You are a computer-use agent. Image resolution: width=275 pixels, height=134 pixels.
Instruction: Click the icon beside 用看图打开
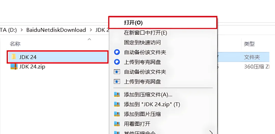point(117,124)
